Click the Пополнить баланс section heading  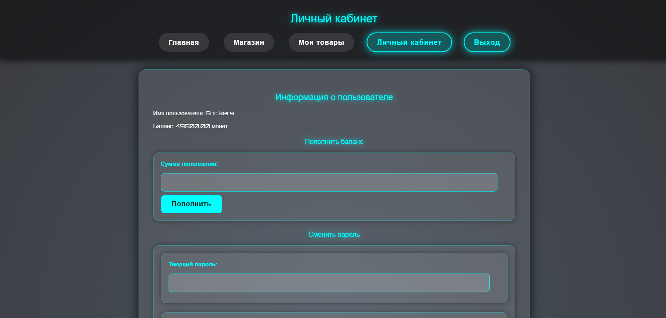pos(334,142)
